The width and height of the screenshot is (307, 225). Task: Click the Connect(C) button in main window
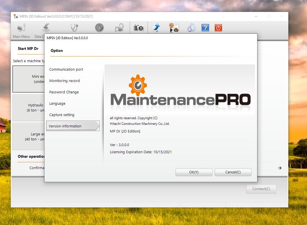tap(261, 189)
